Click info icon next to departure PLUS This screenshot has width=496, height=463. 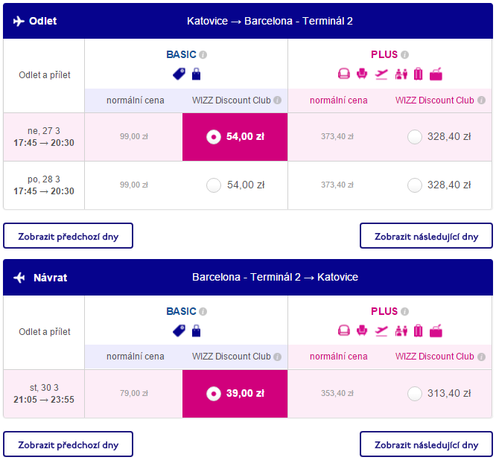[404, 55]
